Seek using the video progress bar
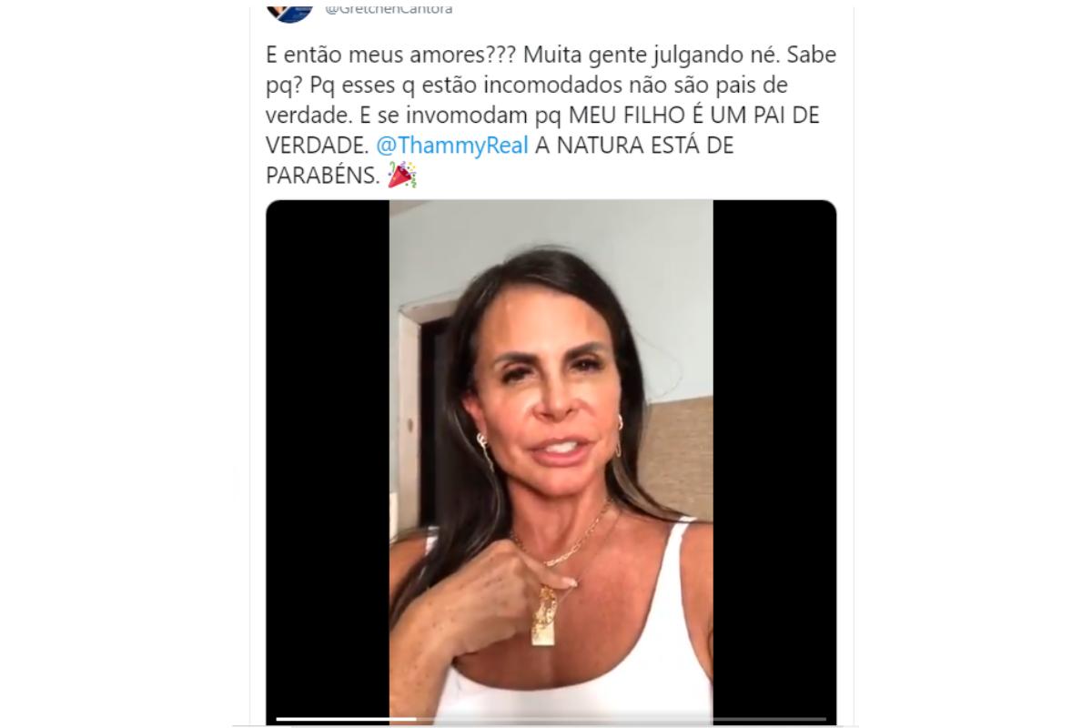 551,719
